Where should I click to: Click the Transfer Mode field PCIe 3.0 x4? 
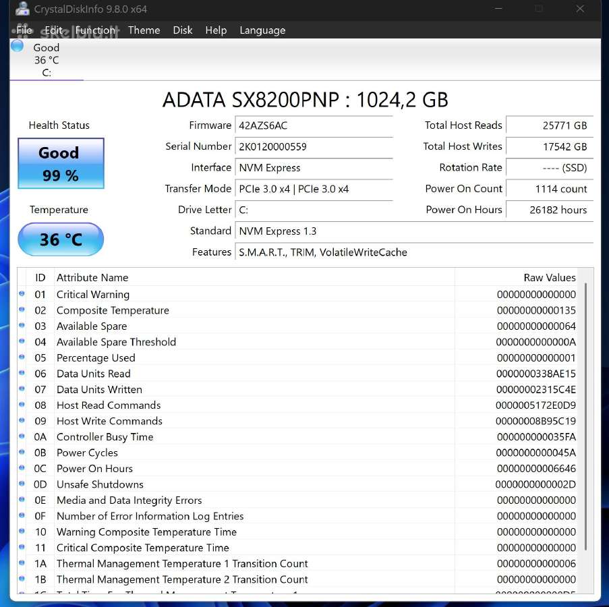tap(314, 189)
